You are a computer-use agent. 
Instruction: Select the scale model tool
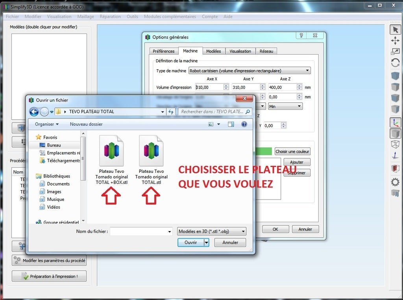click(395, 52)
